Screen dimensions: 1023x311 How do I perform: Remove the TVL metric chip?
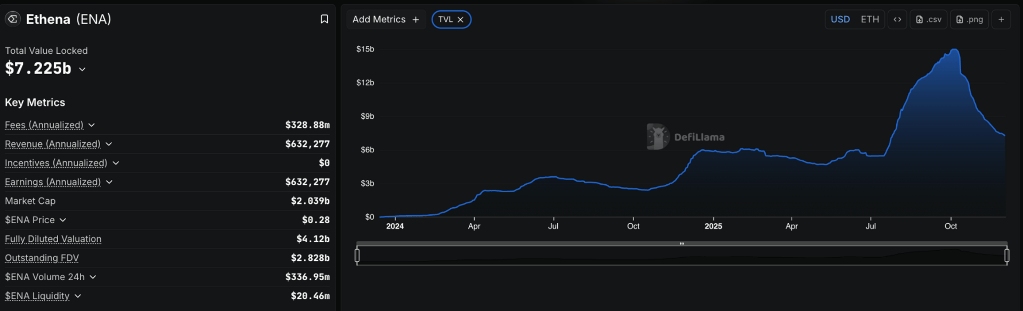460,20
